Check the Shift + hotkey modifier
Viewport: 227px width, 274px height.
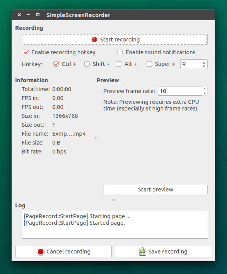[87, 64]
